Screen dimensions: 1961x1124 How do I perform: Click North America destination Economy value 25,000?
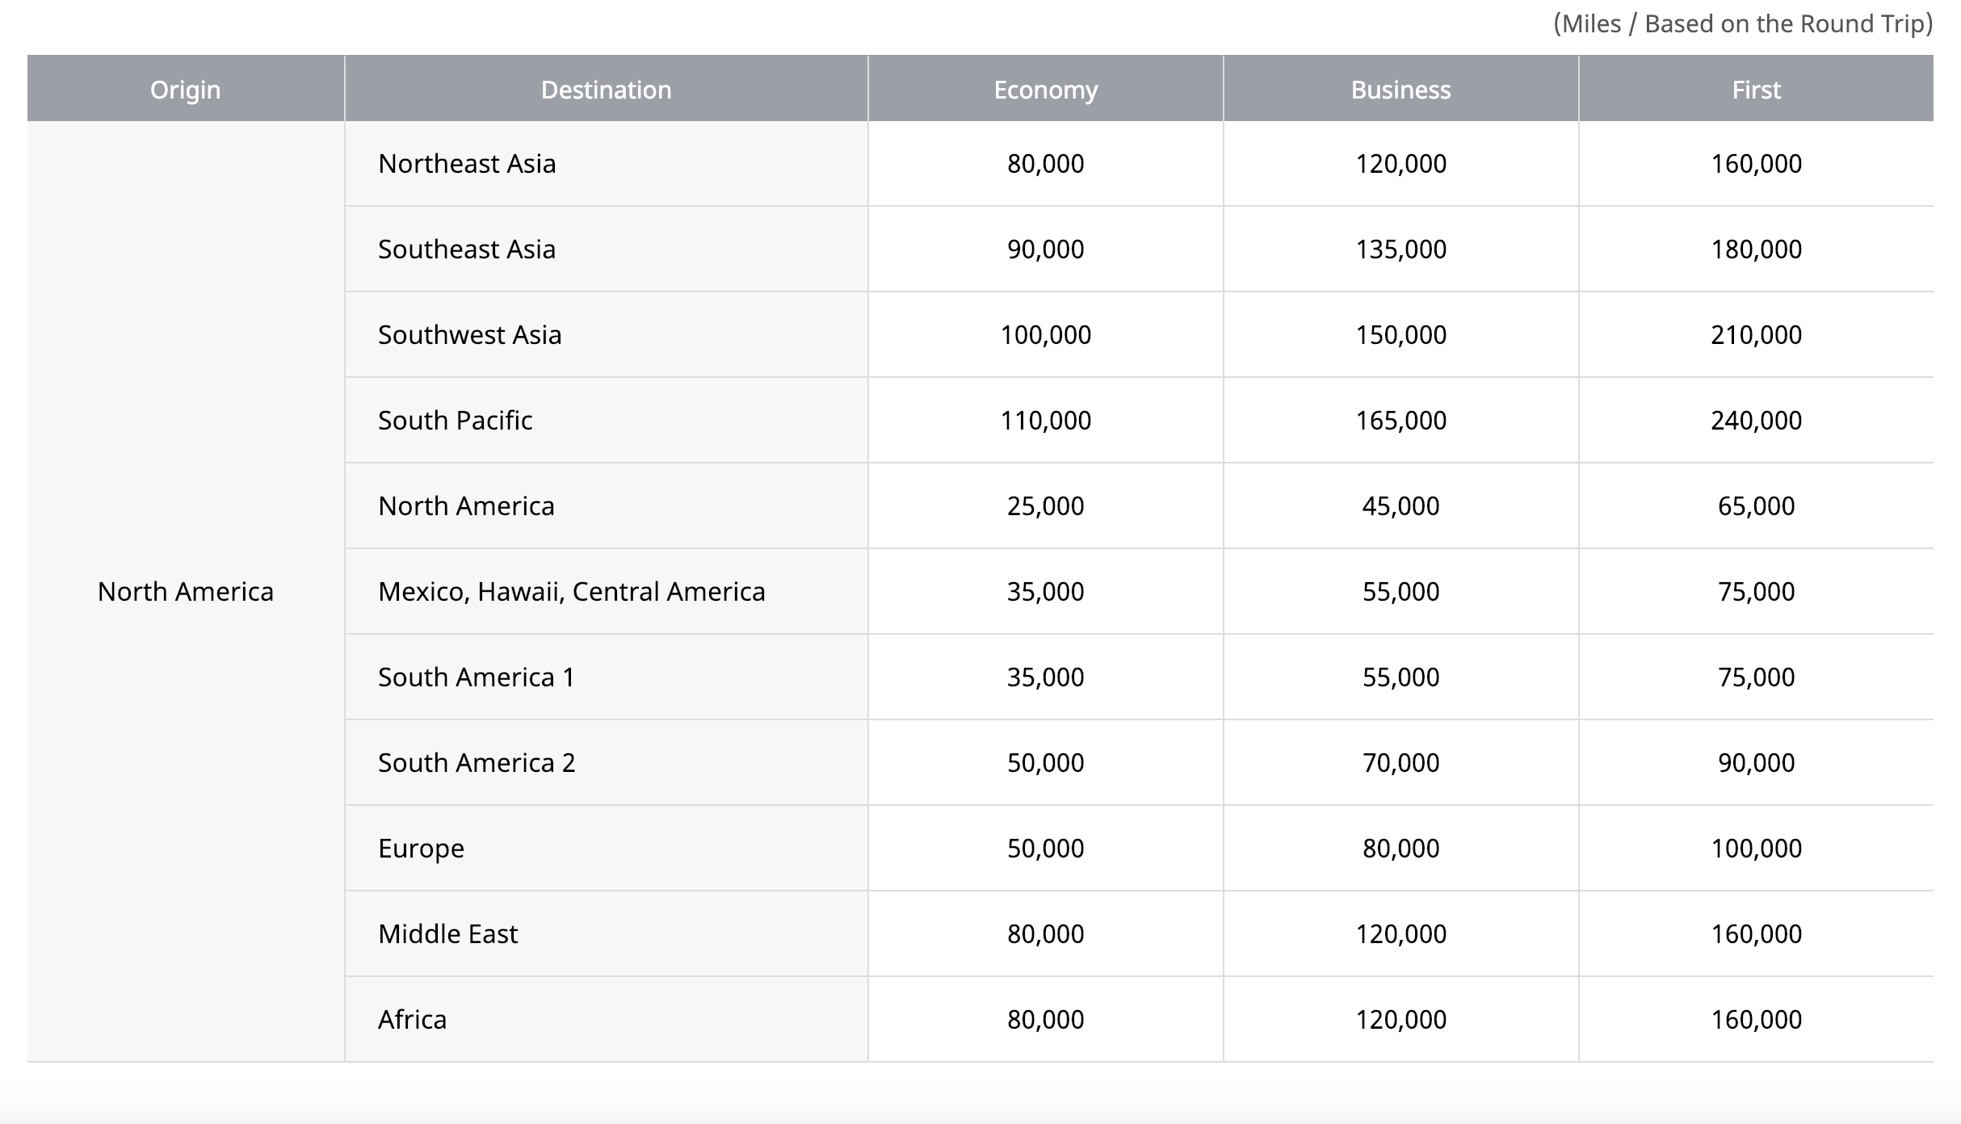pos(1045,505)
